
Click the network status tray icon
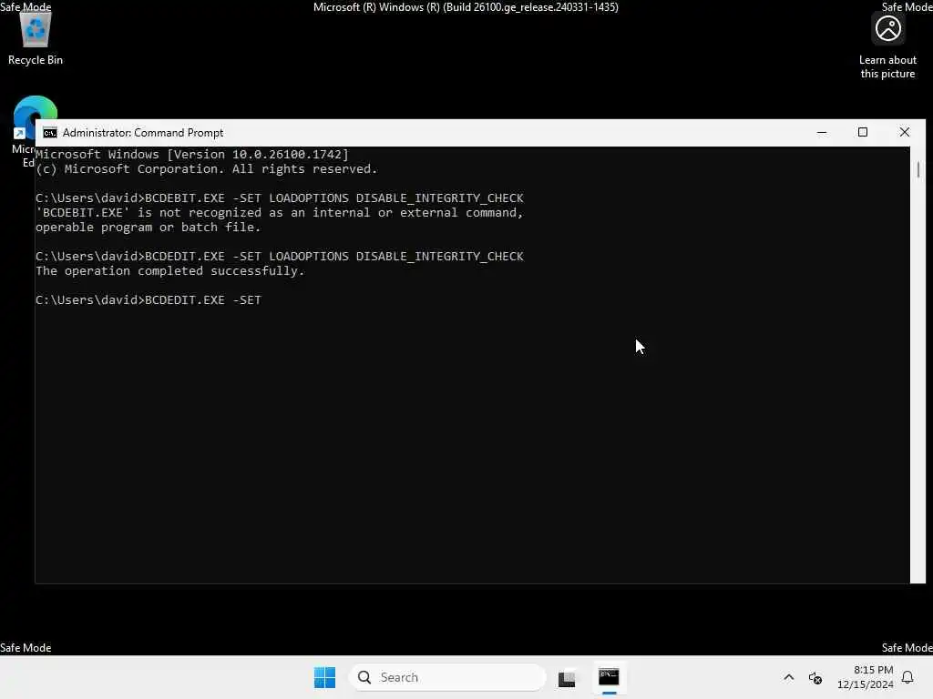(815, 677)
